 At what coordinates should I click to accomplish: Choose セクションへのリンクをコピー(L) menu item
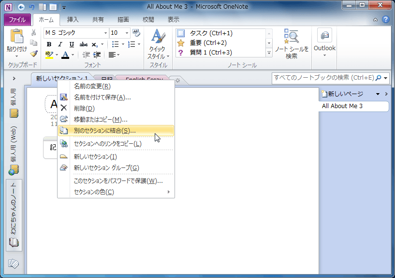coord(116,144)
